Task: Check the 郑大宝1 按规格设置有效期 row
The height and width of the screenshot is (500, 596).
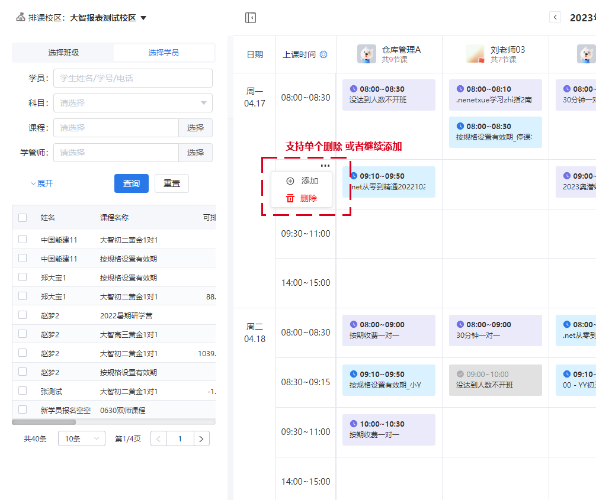Action: point(23,277)
